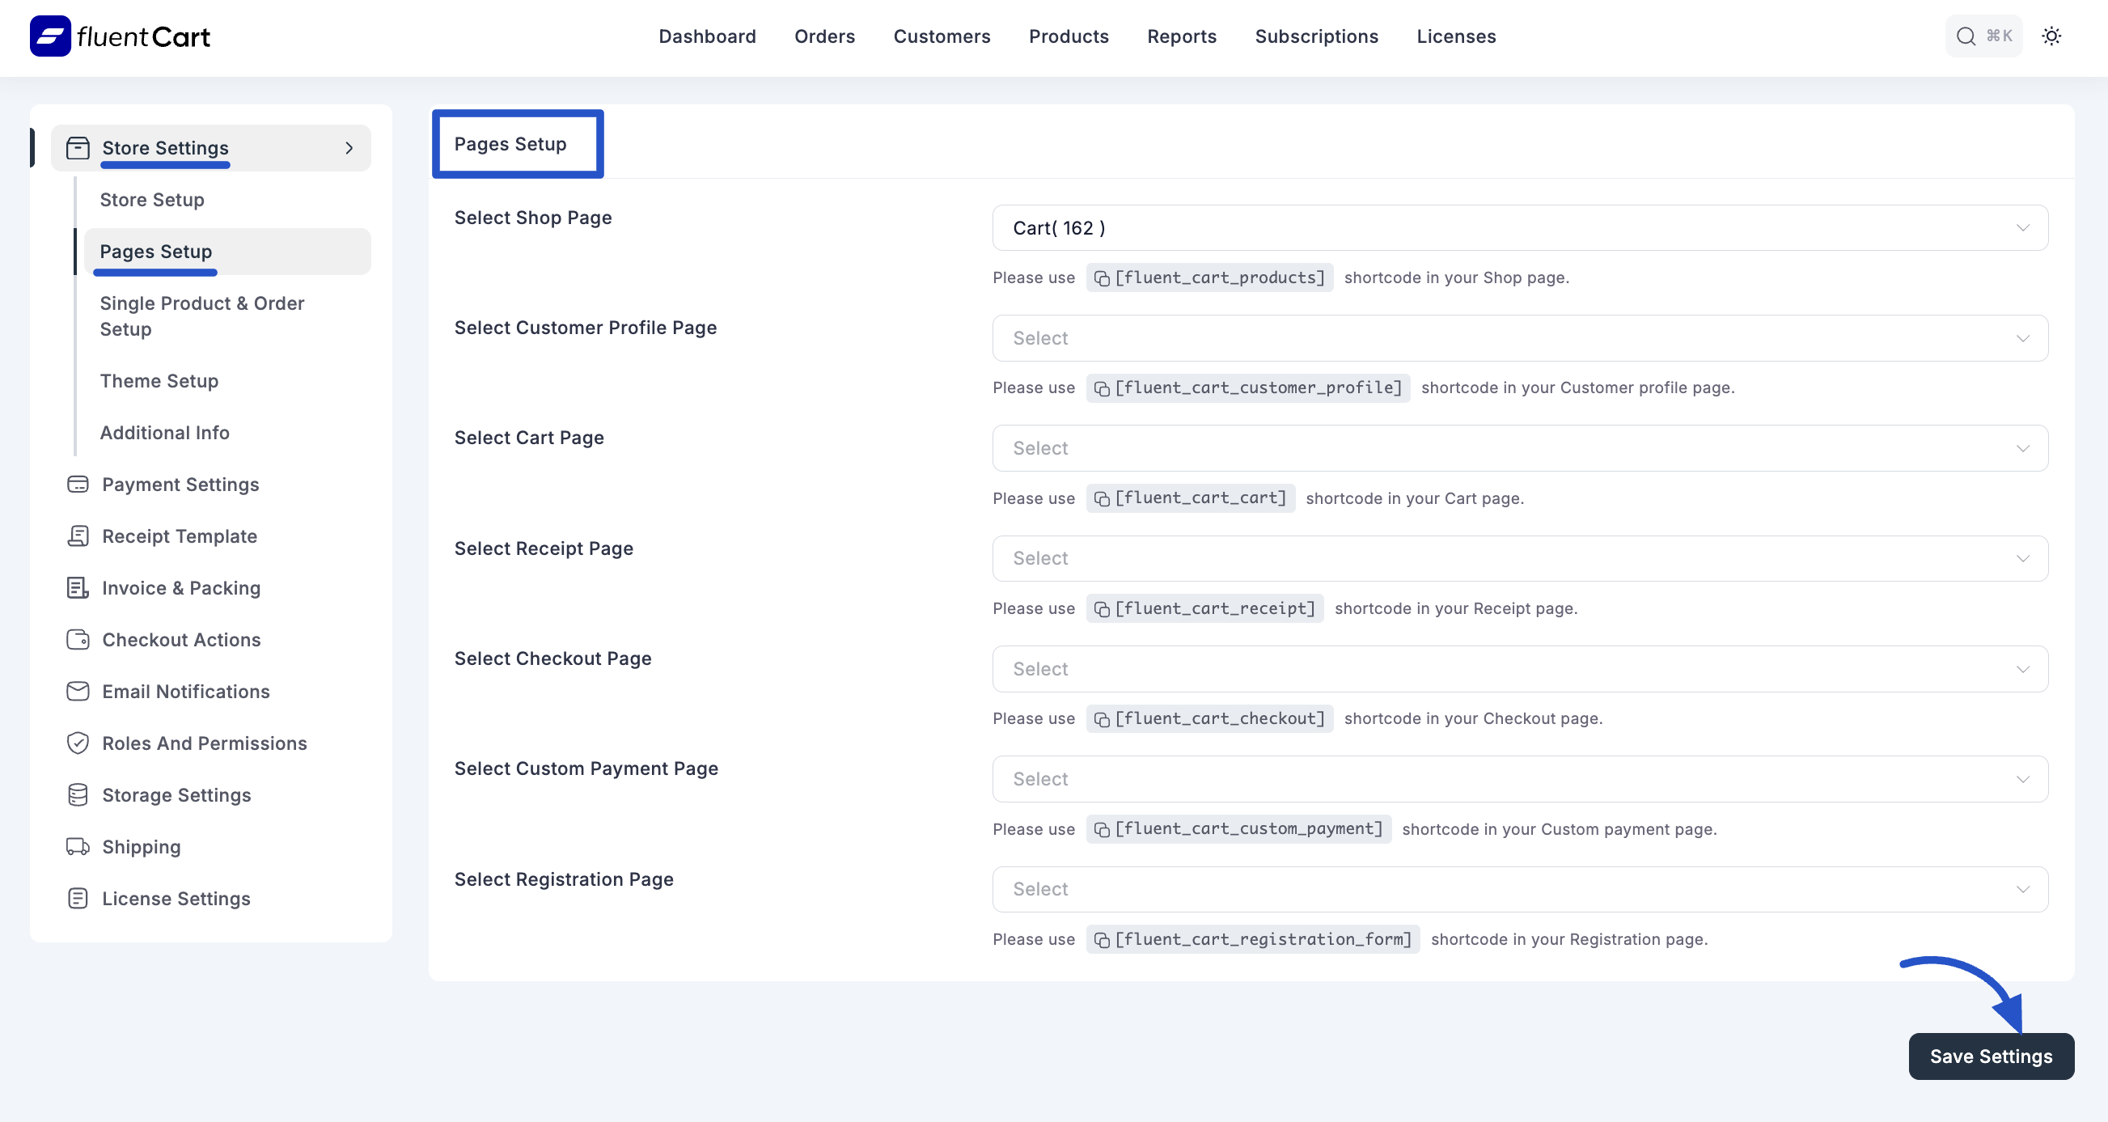2108x1122 pixels.
Task: Open Additional Info in the sidebar
Action: 164,432
